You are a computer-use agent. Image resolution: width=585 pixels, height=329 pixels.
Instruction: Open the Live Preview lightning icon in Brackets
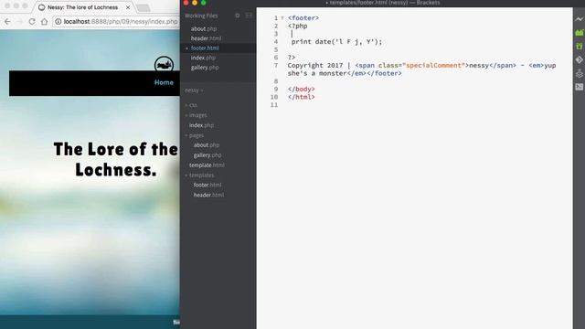(579, 19)
